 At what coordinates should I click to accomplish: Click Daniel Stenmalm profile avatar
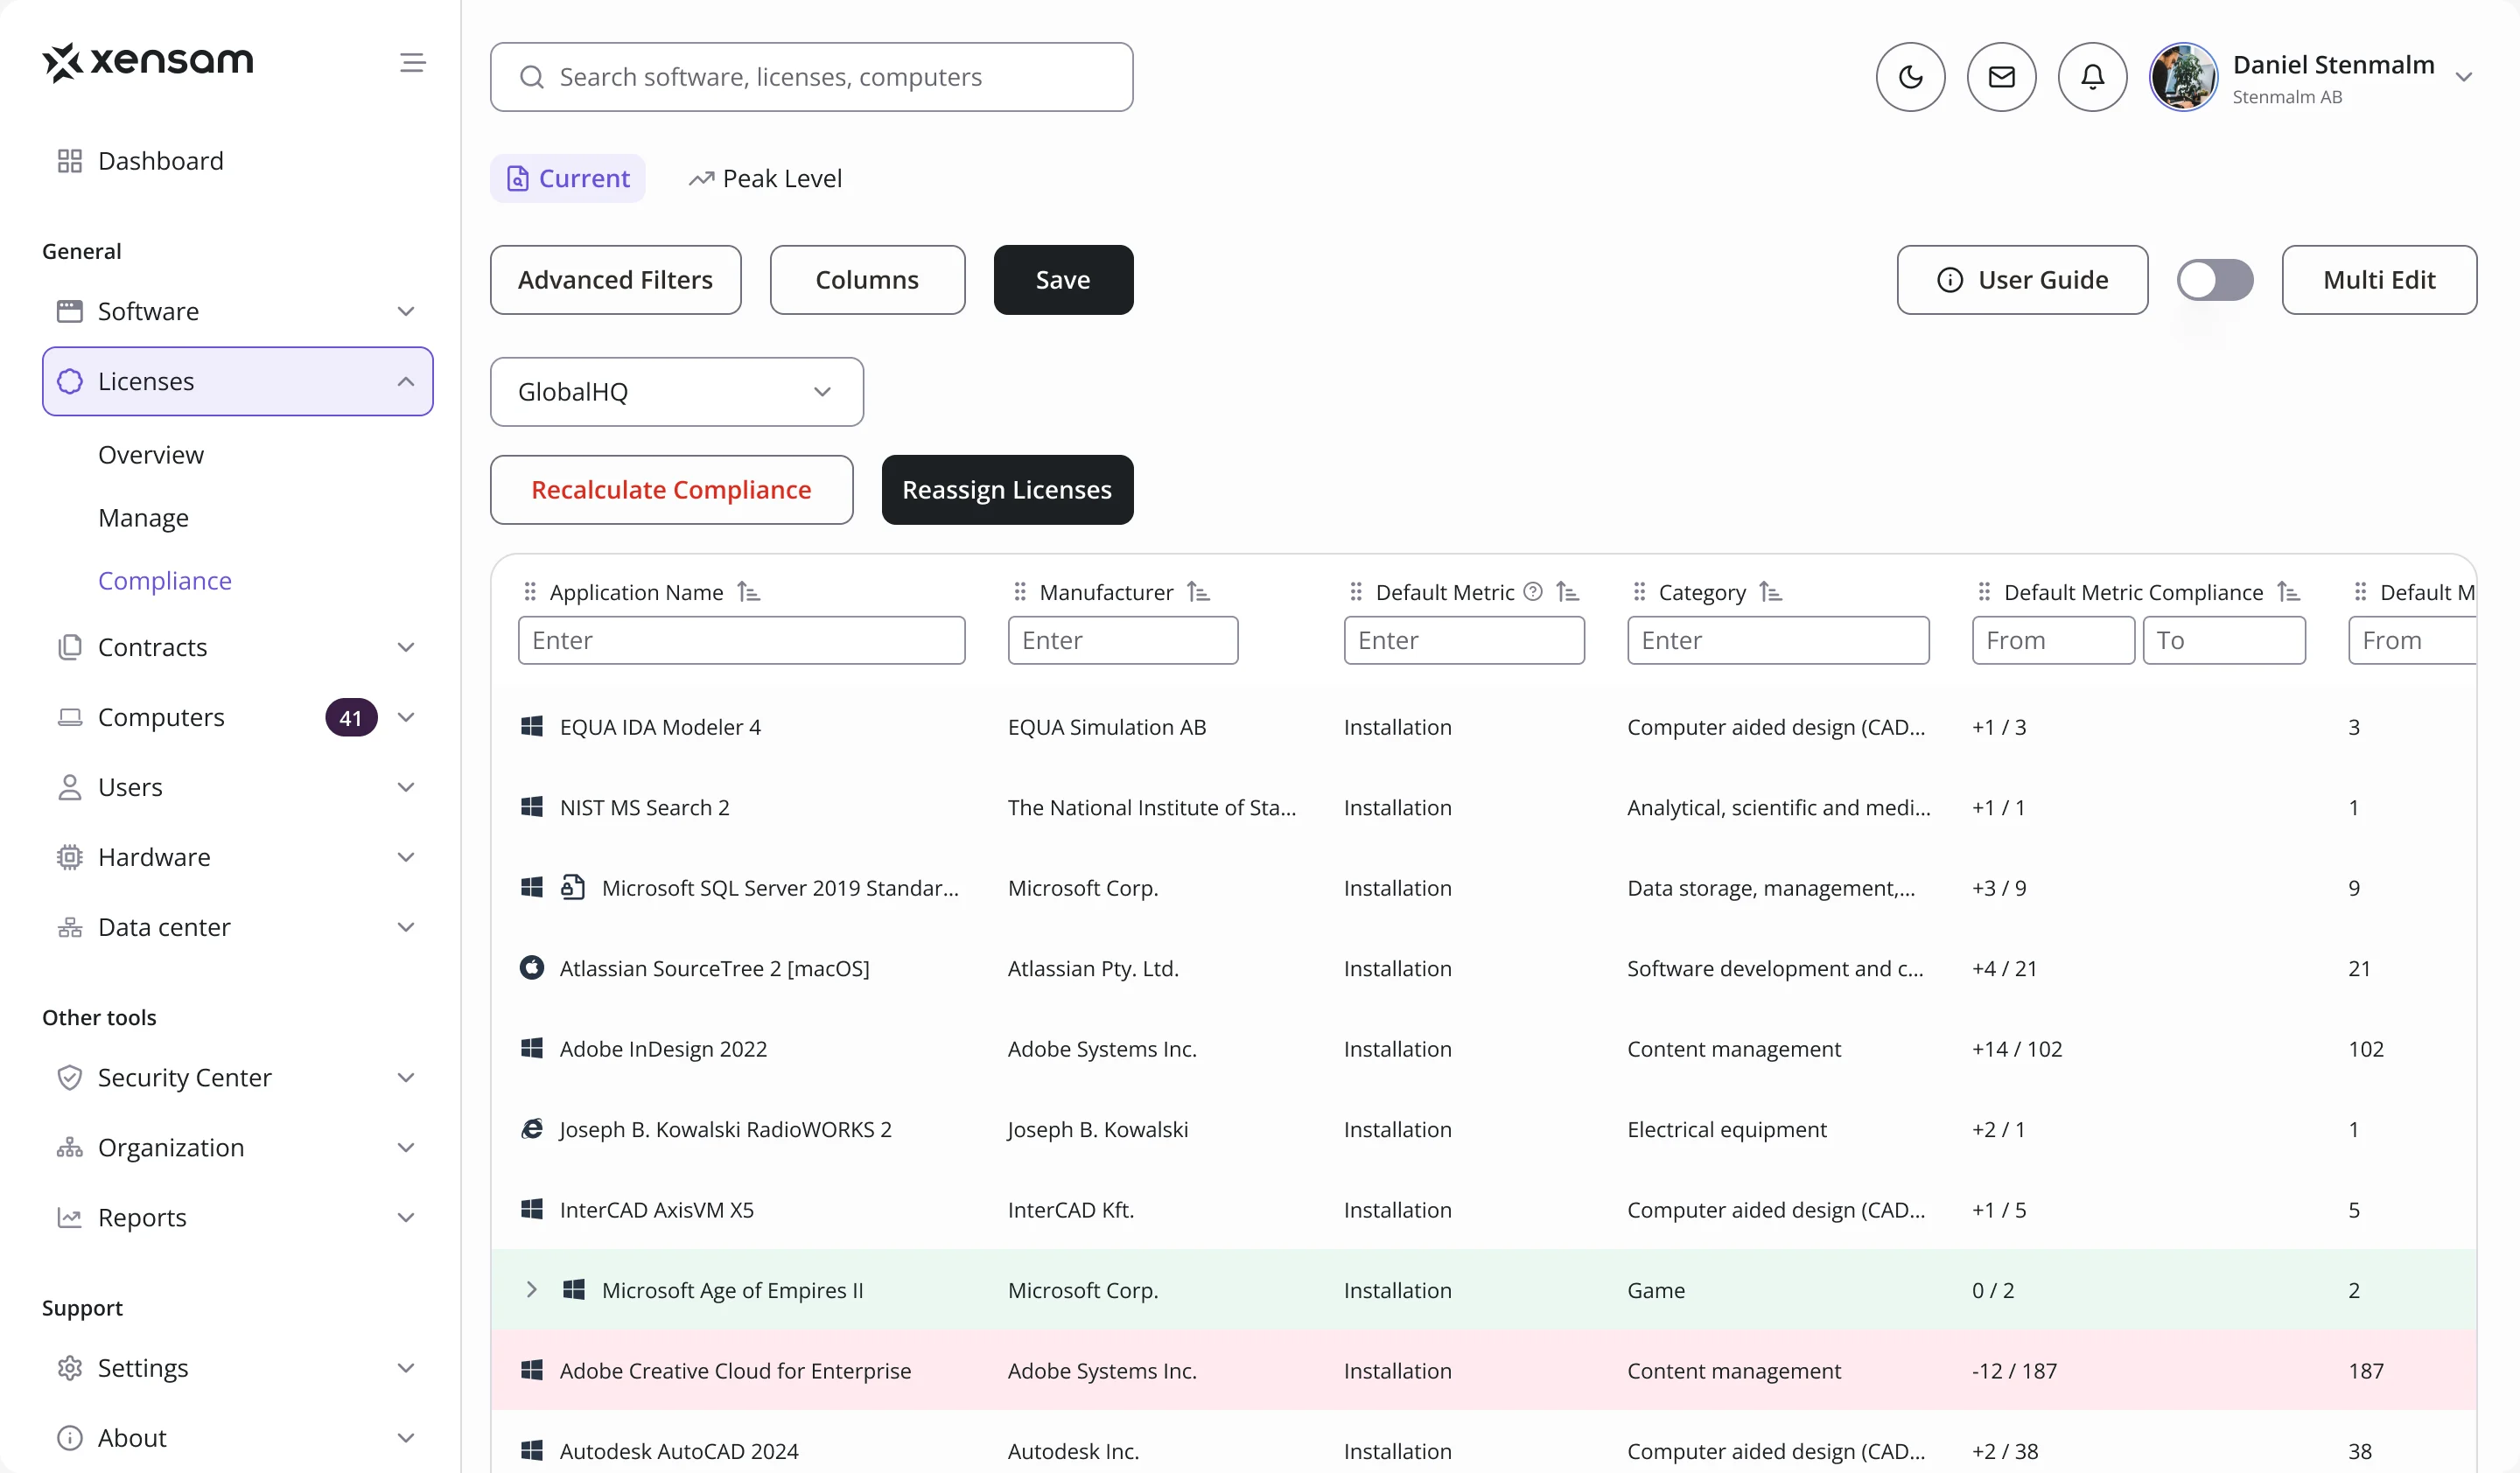coord(2183,77)
